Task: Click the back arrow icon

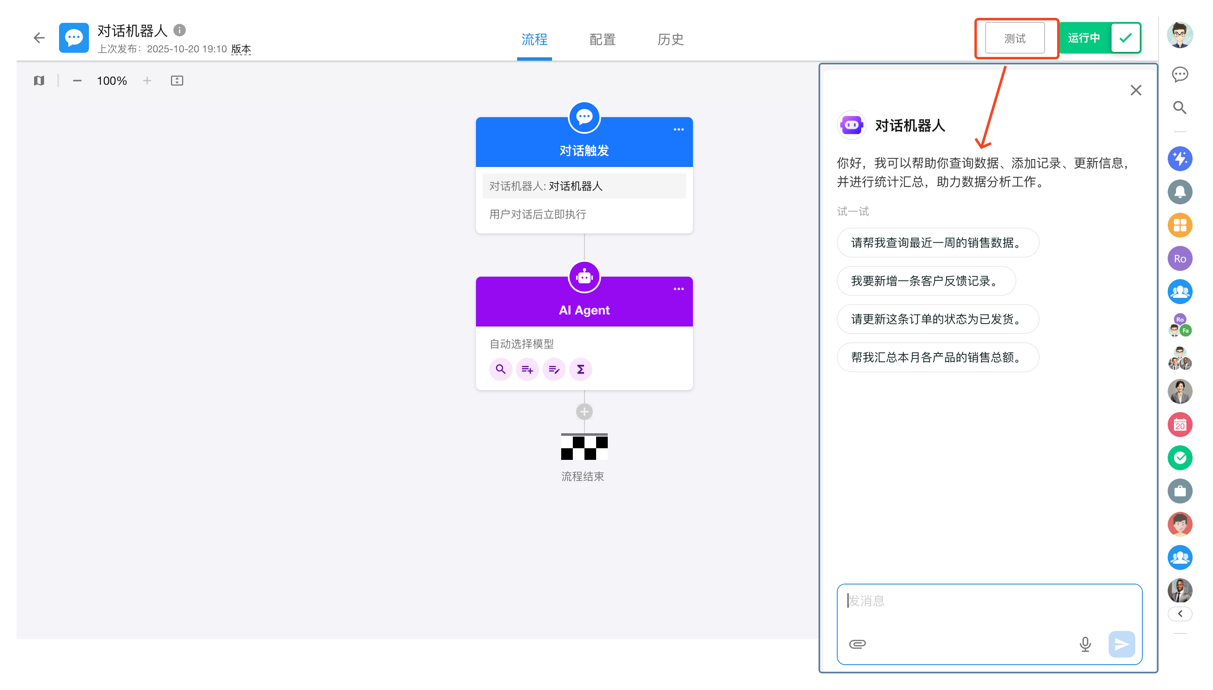Action: [39, 38]
